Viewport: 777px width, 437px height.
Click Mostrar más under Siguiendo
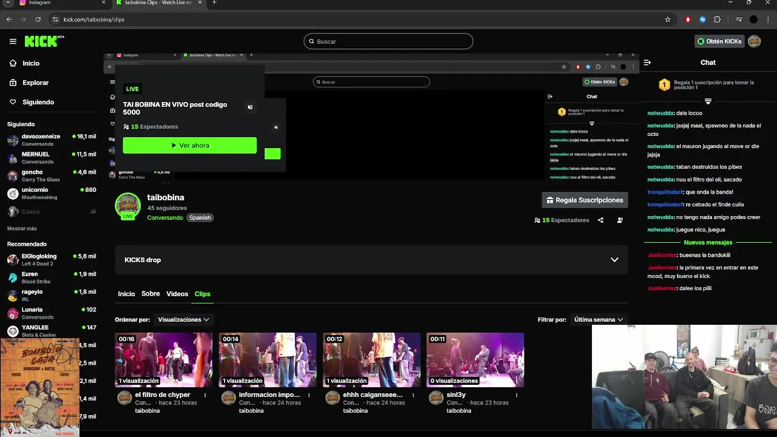click(x=22, y=229)
